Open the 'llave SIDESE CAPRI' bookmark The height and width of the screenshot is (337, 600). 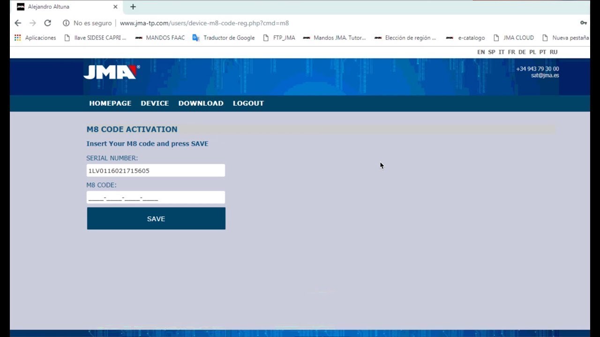tap(95, 37)
